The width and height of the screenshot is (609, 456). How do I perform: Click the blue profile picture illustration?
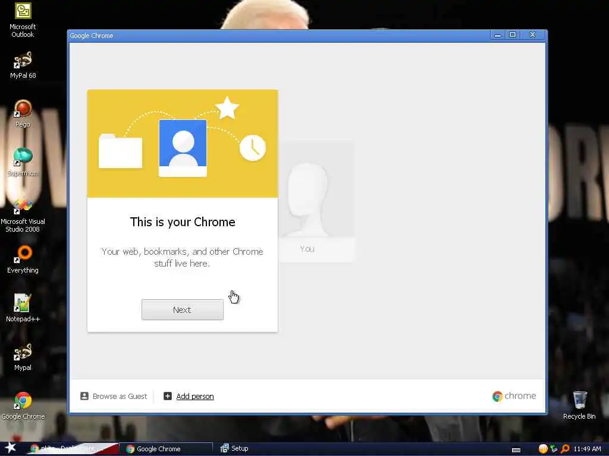[x=183, y=148]
